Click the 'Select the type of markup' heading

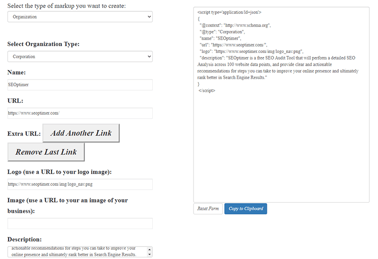click(66, 5)
